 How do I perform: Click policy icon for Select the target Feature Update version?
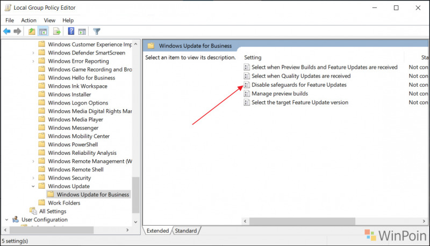[x=247, y=102]
